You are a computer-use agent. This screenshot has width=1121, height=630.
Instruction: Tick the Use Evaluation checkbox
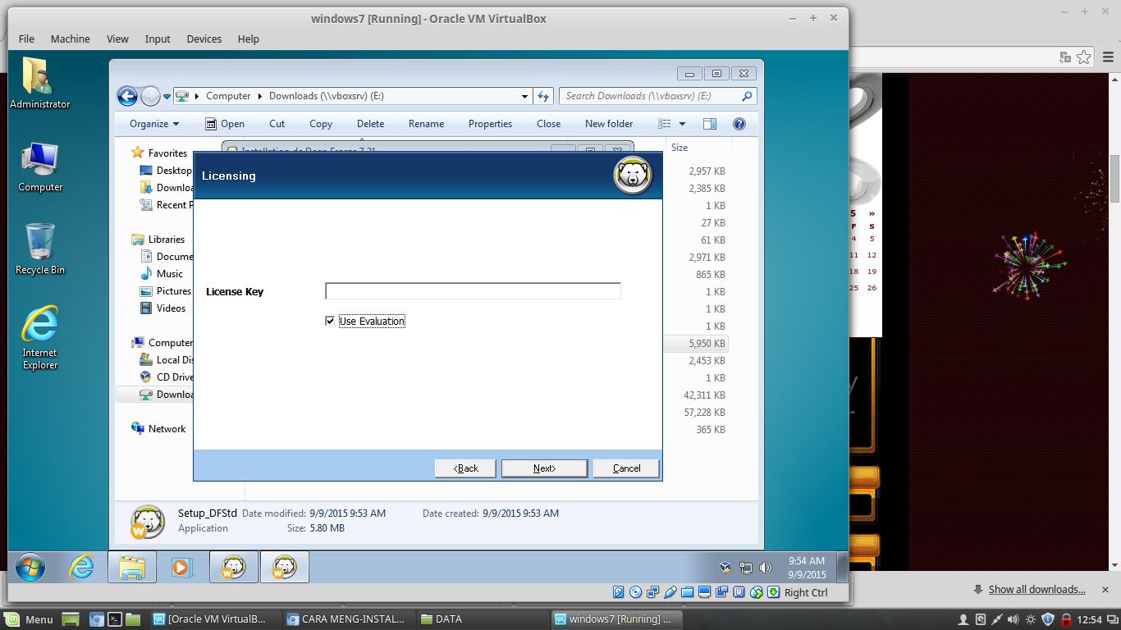330,321
